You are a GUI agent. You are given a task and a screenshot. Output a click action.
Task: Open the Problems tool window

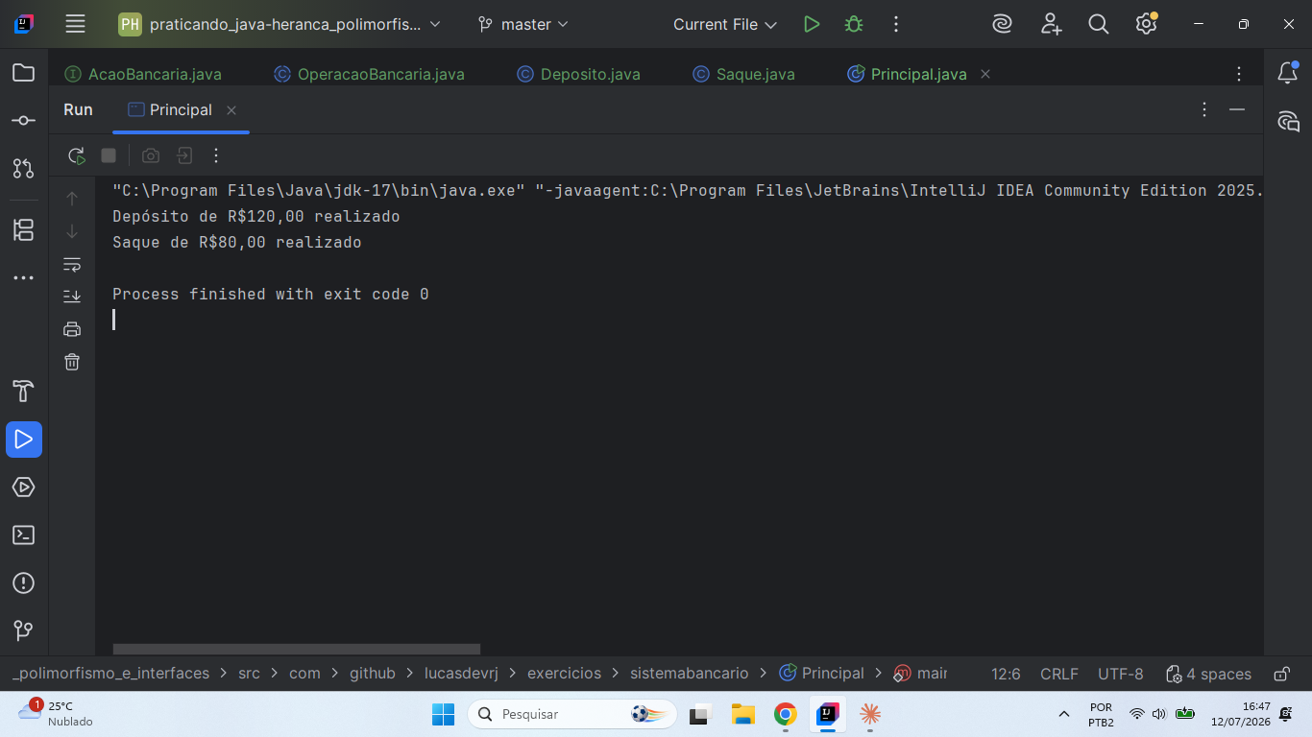pyautogui.click(x=24, y=583)
